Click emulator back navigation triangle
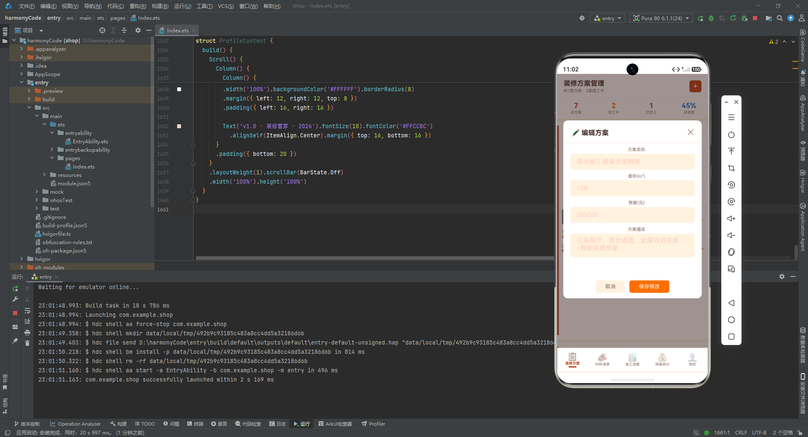 click(731, 303)
